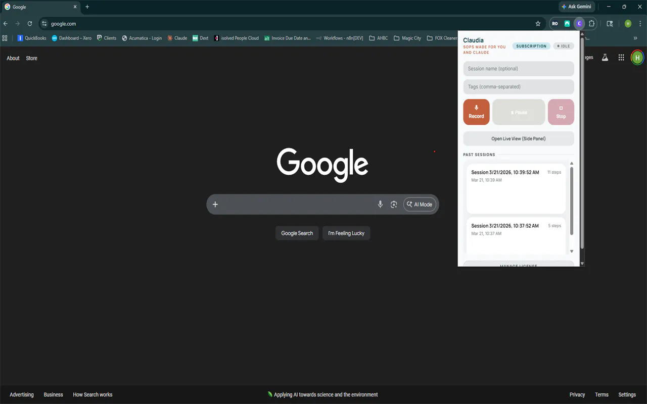
Task: Open Applying AI towards science link
Action: [323, 394]
